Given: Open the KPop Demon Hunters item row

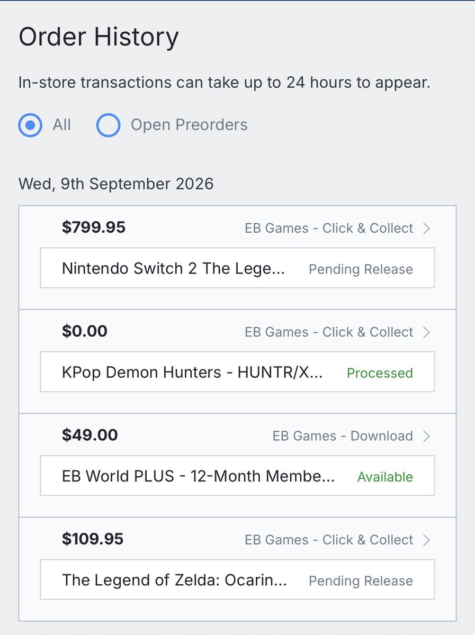Looking at the screenshot, I should [237, 372].
